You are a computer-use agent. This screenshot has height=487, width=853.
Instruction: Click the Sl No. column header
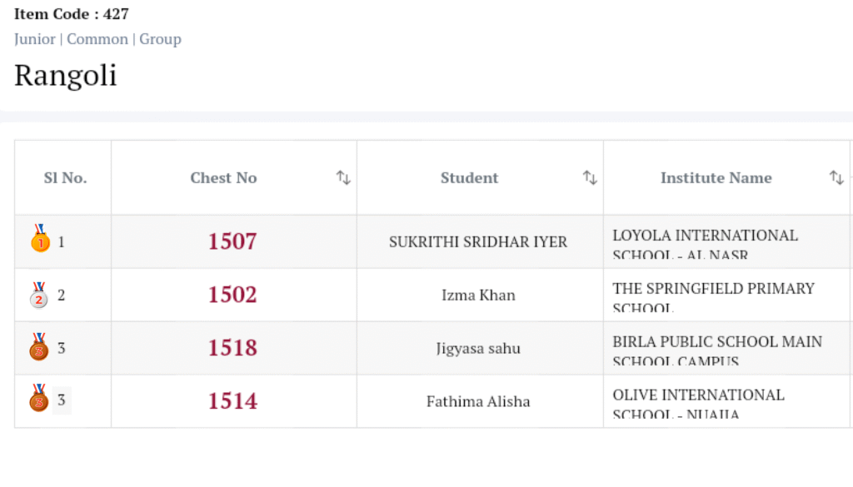pos(65,177)
